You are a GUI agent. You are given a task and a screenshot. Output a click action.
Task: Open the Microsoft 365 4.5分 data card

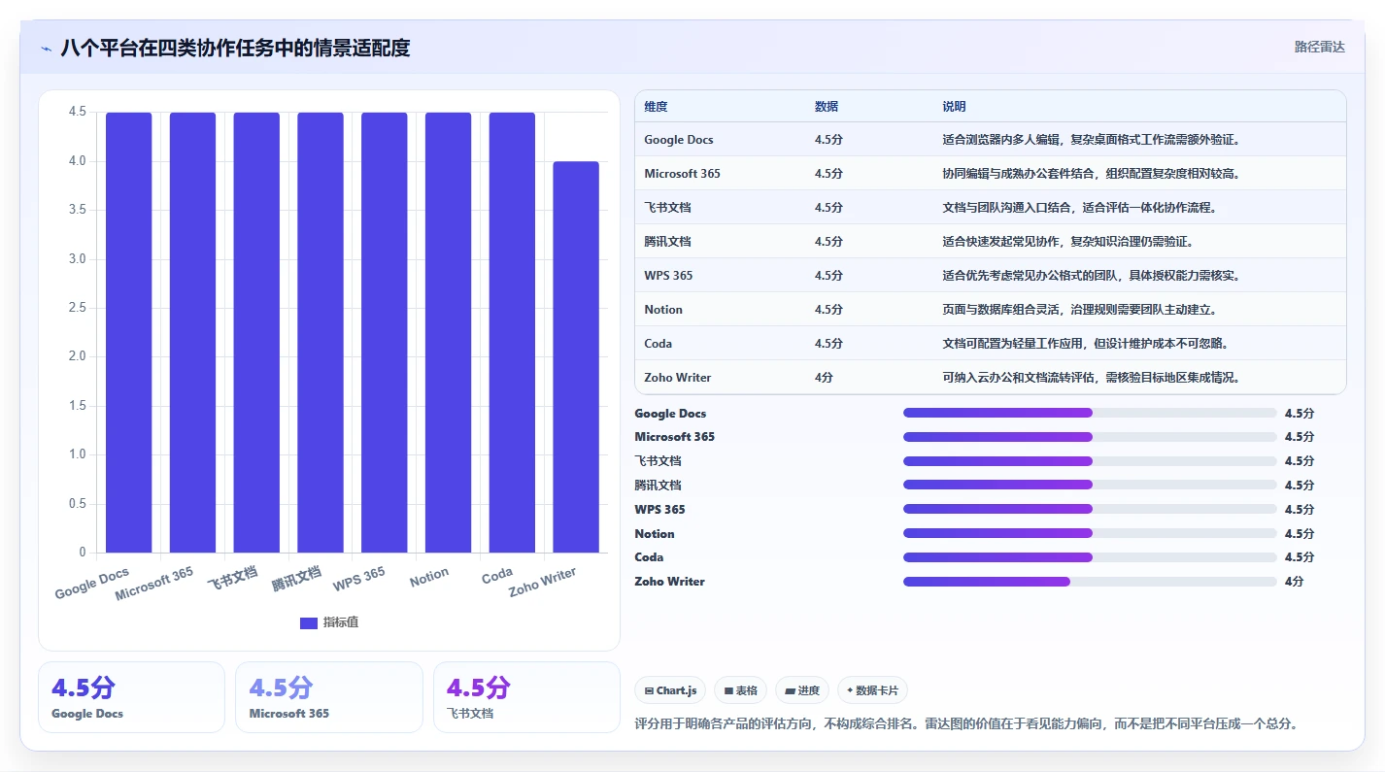[329, 697]
